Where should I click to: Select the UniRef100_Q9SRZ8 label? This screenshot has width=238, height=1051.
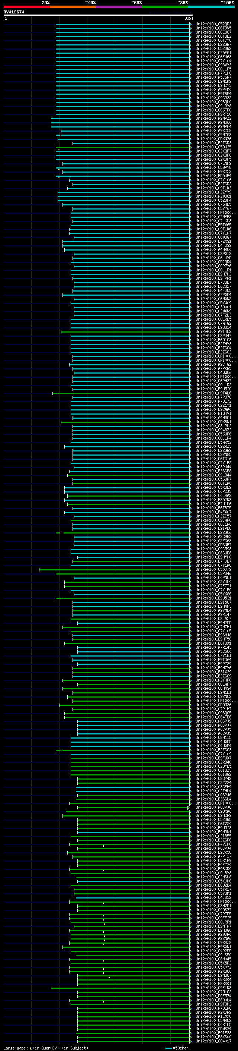coord(213,943)
